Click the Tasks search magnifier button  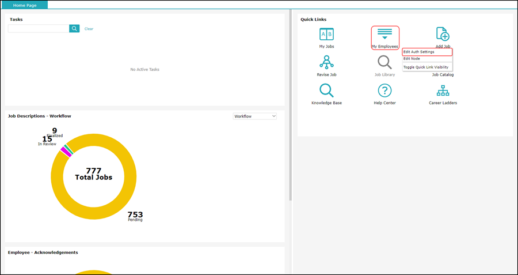[74, 28]
